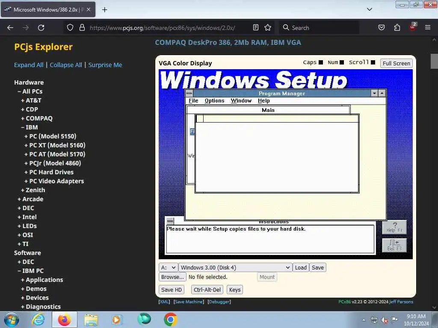Open the A: drive dropdown

tap(168, 267)
